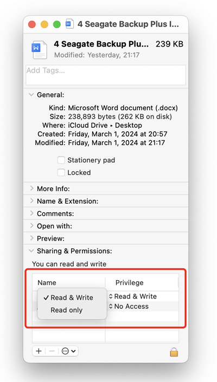Unlock permissions with the padlock icon
The height and width of the screenshot is (382, 217).
pos(174,352)
